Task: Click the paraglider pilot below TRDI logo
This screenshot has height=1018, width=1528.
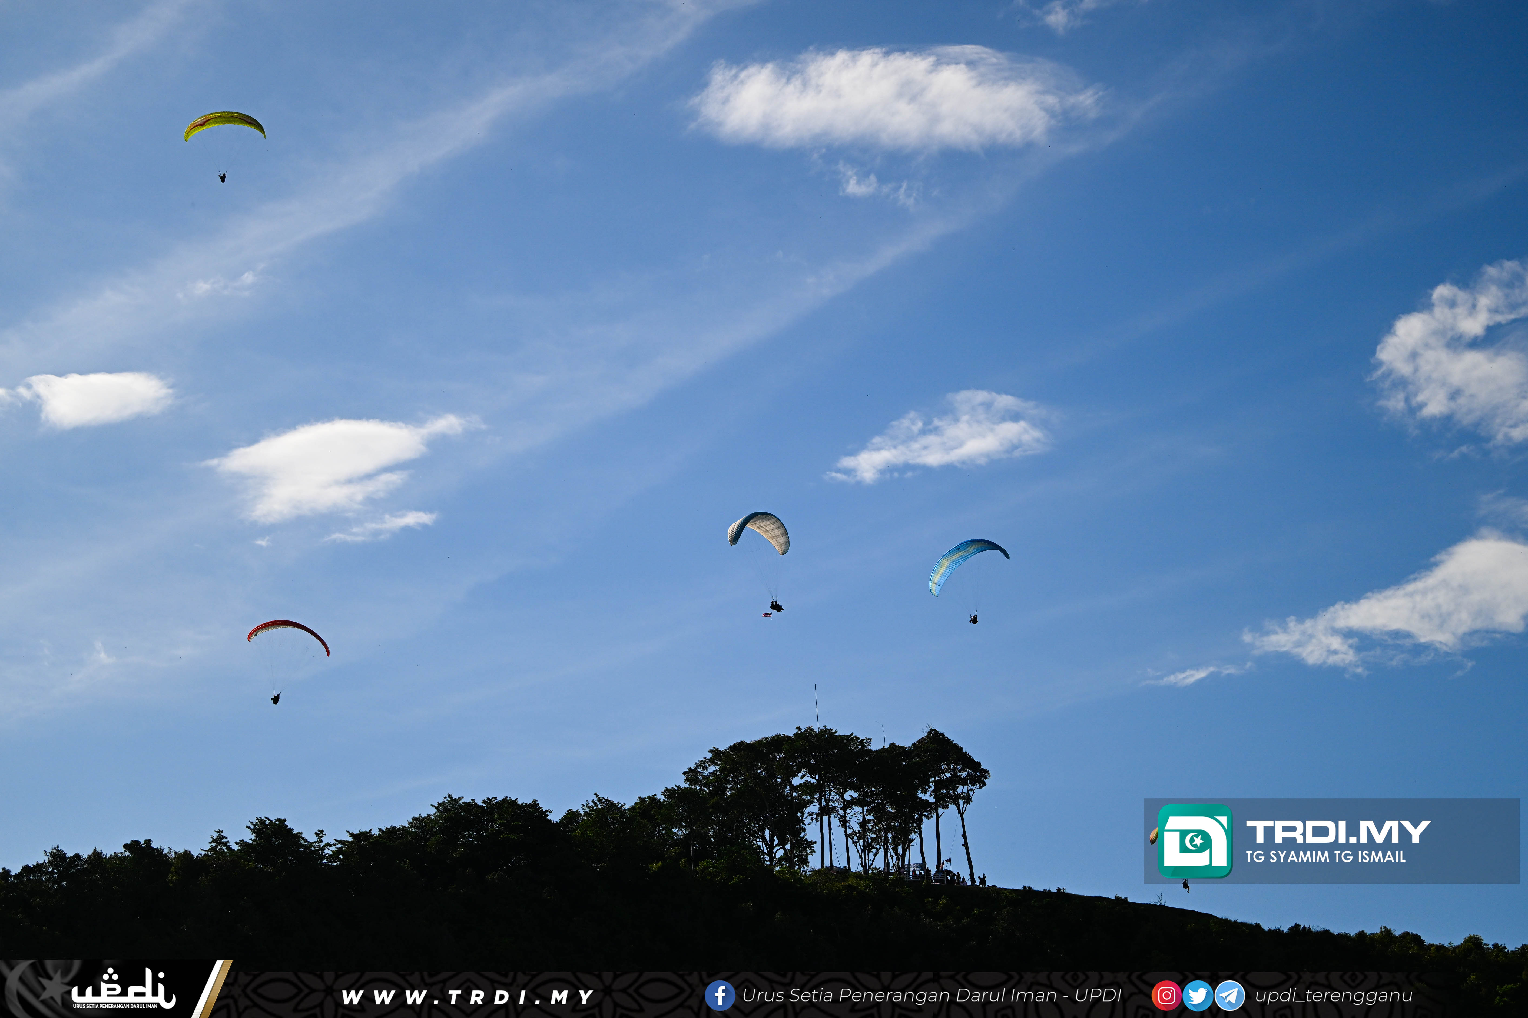Action: click(1186, 886)
